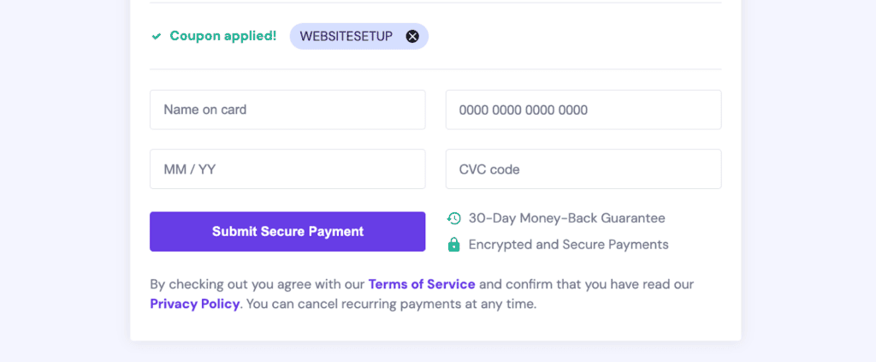
Task: Focus the MM / YY expiry field
Action: tap(287, 169)
